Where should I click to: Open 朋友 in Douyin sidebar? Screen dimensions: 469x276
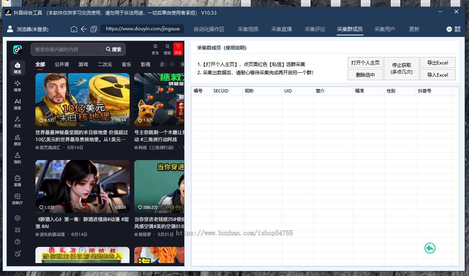pos(17,140)
